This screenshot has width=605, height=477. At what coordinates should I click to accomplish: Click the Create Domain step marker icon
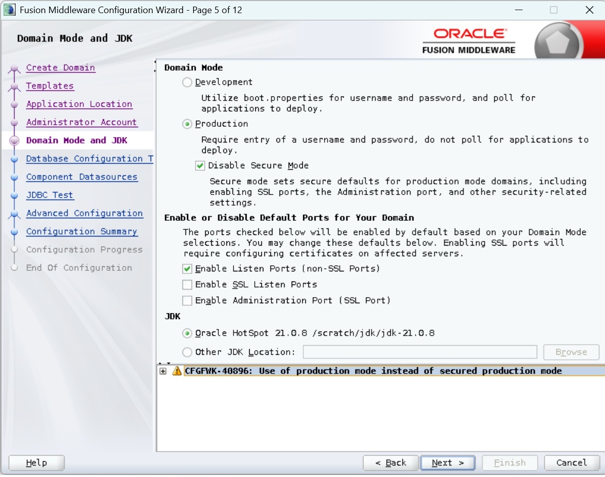[x=14, y=69]
